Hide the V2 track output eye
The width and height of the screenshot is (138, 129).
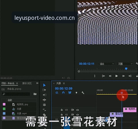77,115
